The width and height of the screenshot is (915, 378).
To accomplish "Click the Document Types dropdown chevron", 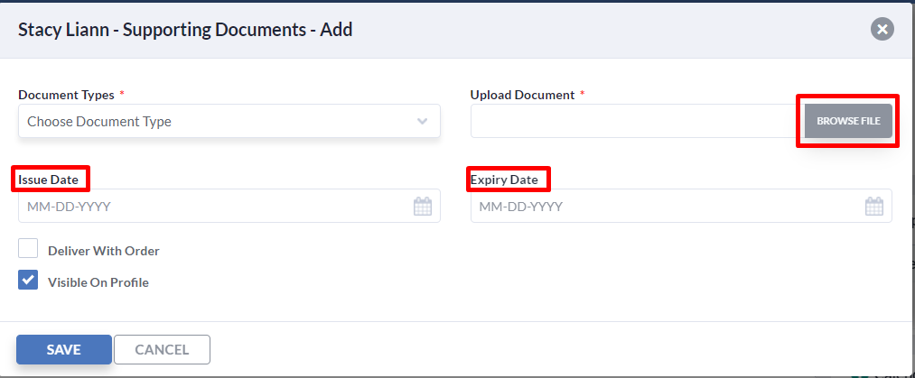I will point(423,121).
